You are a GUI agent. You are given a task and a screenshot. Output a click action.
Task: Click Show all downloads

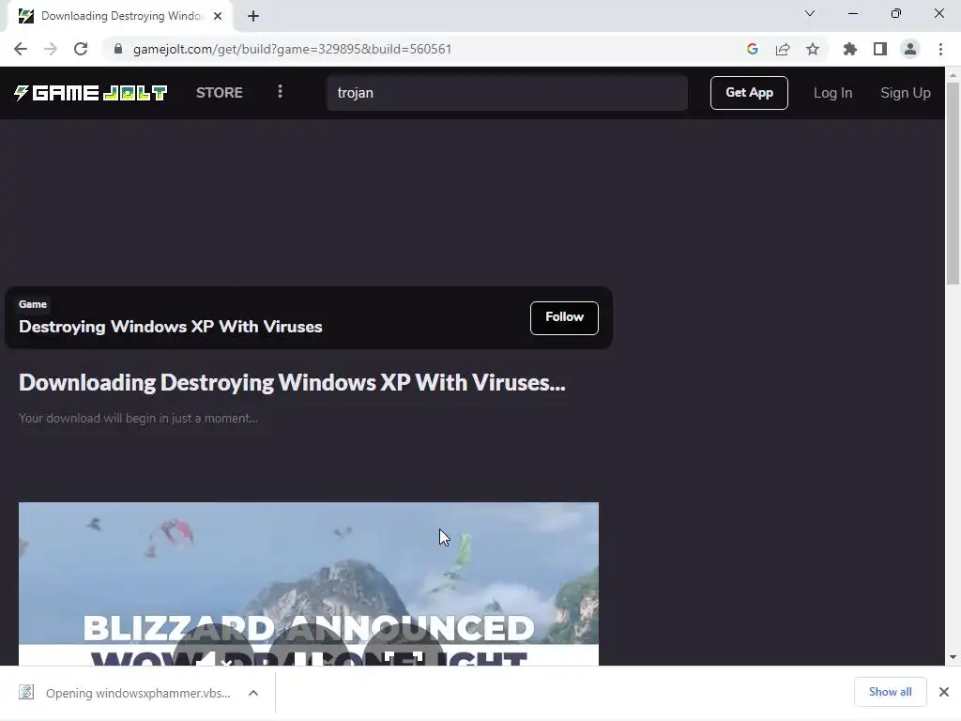[890, 692]
